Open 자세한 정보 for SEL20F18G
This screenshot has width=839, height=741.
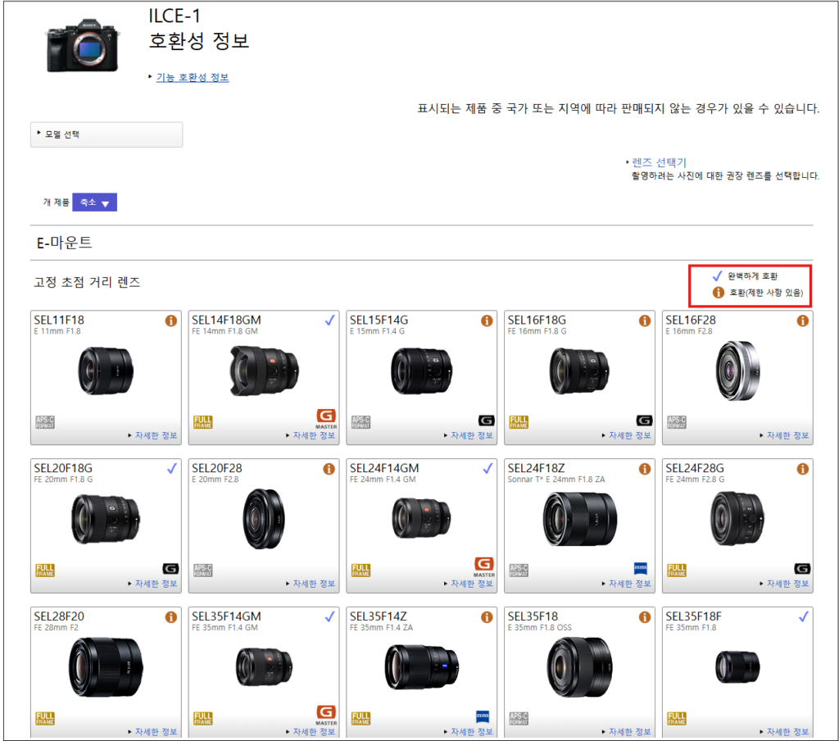click(156, 584)
